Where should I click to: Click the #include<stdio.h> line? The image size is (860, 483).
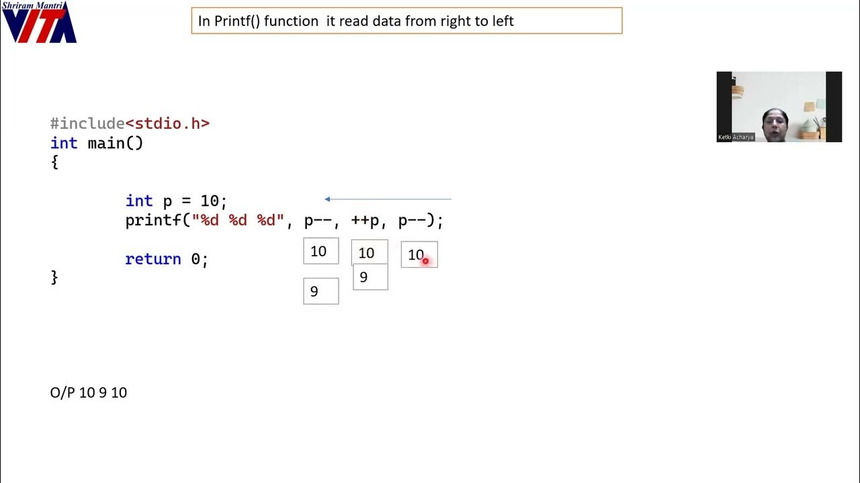pyautogui.click(x=130, y=123)
